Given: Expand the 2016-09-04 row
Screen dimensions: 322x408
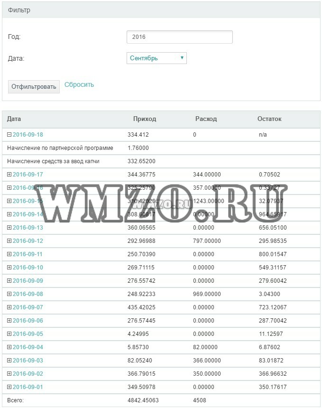Looking at the screenshot, I should click(9, 347).
